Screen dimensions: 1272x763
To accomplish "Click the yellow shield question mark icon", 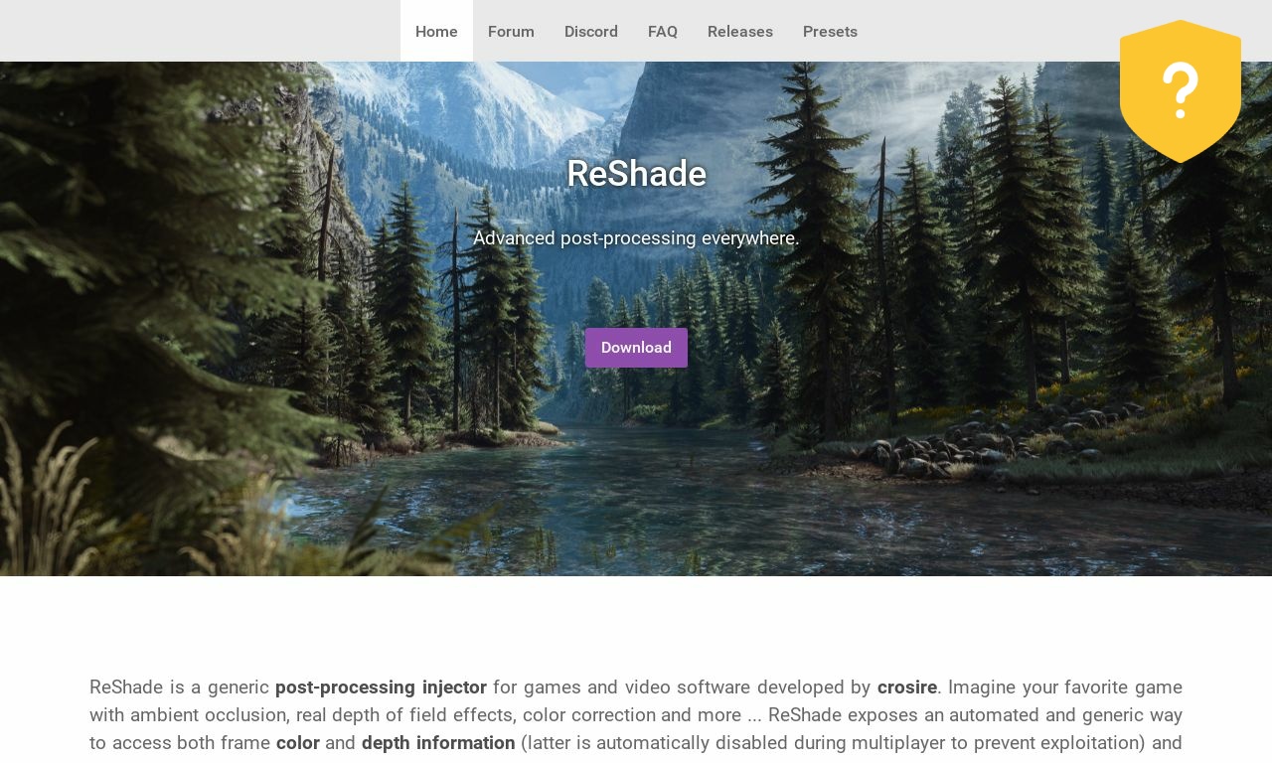I will click(1181, 90).
